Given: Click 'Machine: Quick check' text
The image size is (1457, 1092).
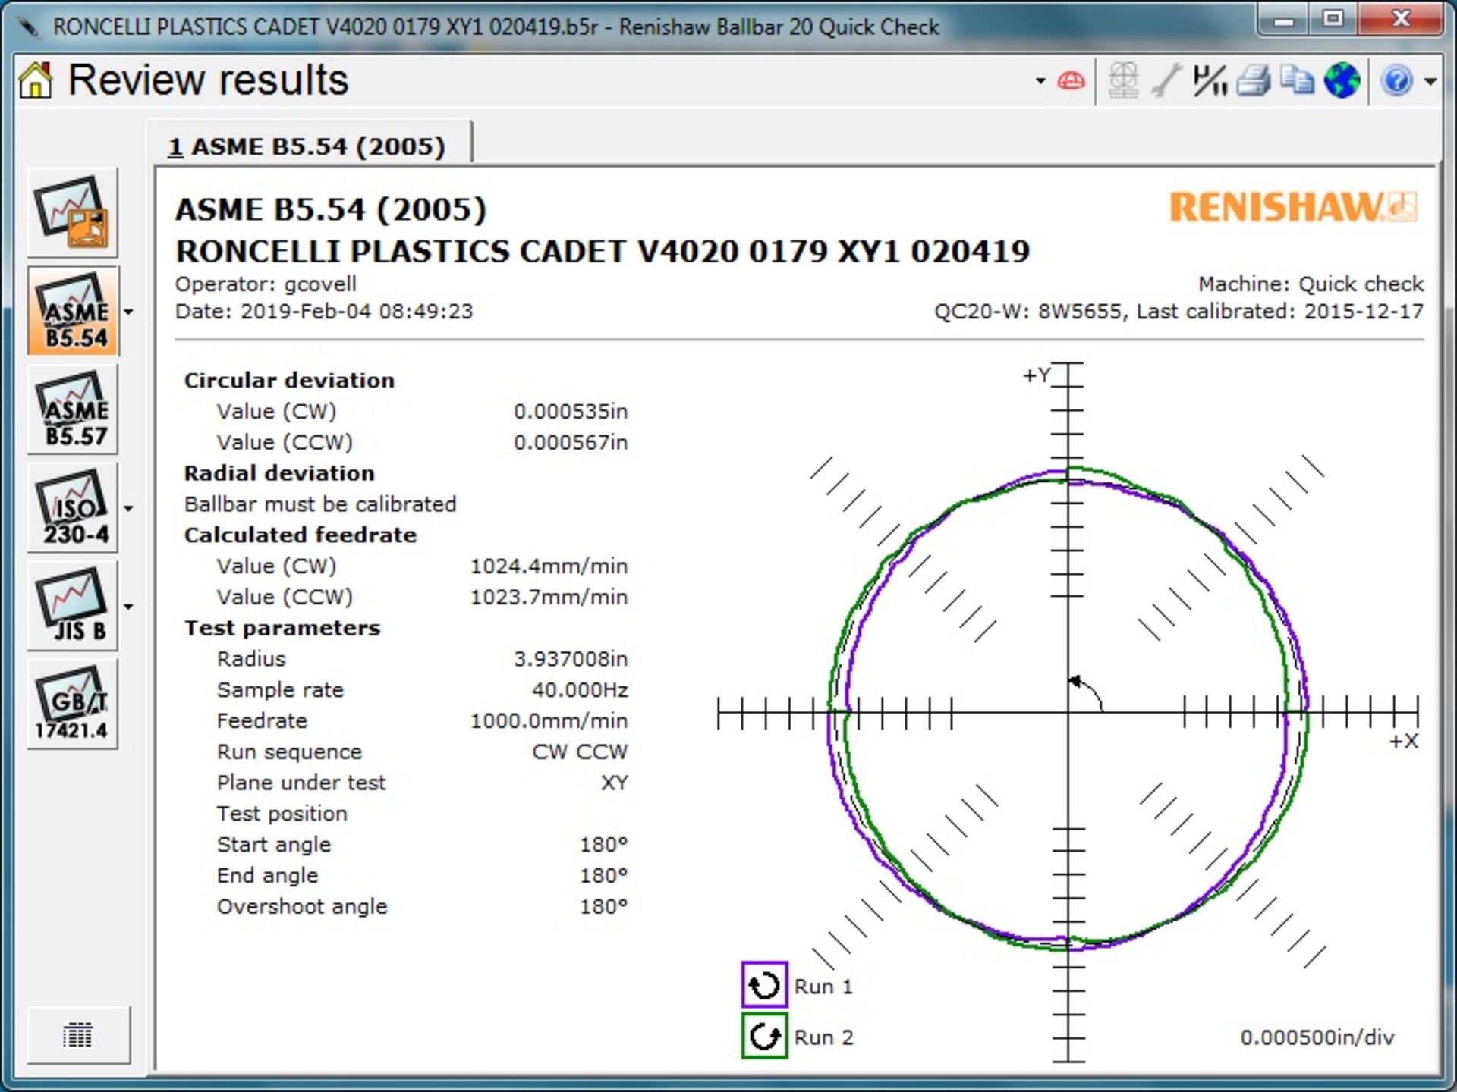Looking at the screenshot, I should (1311, 284).
